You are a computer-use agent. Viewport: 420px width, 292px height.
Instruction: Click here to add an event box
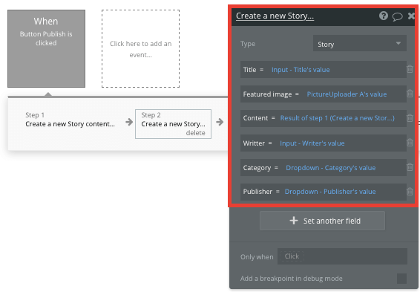click(x=141, y=48)
